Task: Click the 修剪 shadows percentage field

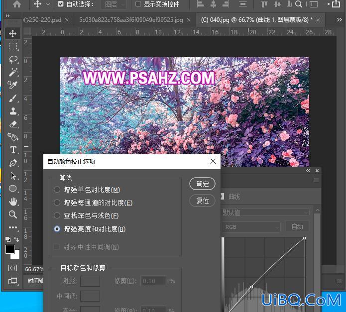Action: pos(153,281)
